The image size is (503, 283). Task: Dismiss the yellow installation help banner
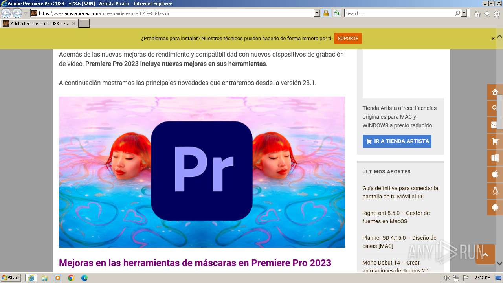[x=493, y=39]
